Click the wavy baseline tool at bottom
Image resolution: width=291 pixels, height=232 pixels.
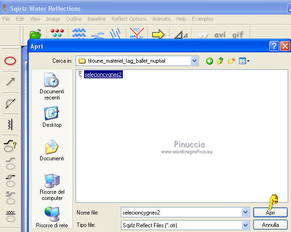(10, 216)
